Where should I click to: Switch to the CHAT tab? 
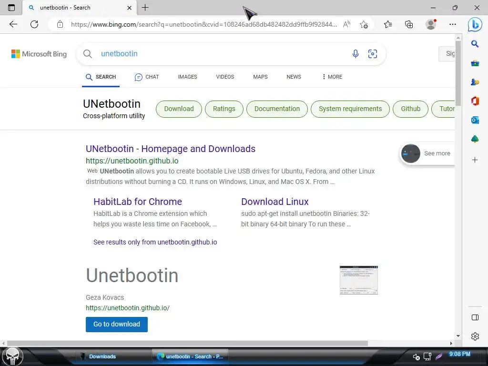147,77
